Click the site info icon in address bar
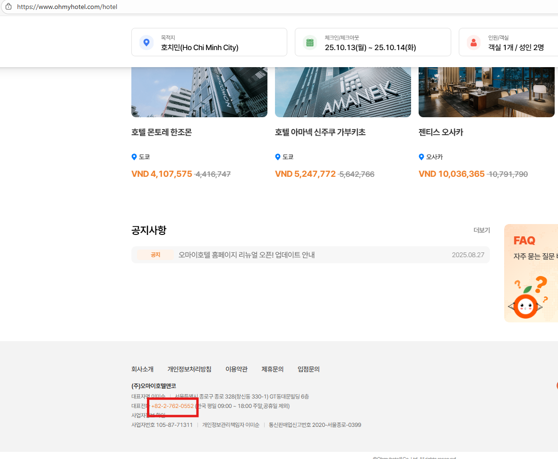Screen dimensions: 558x459 8,7
